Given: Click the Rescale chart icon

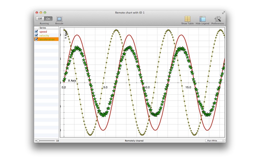Looking at the screenshot, I should coord(59,19).
